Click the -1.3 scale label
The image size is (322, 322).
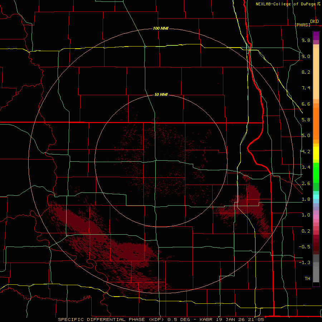pyautogui.click(x=304, y=263)
